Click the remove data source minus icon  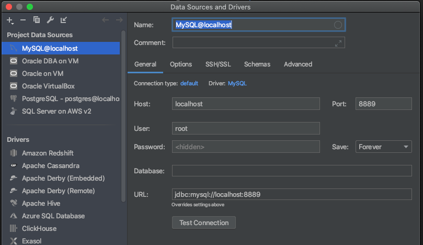22,20
